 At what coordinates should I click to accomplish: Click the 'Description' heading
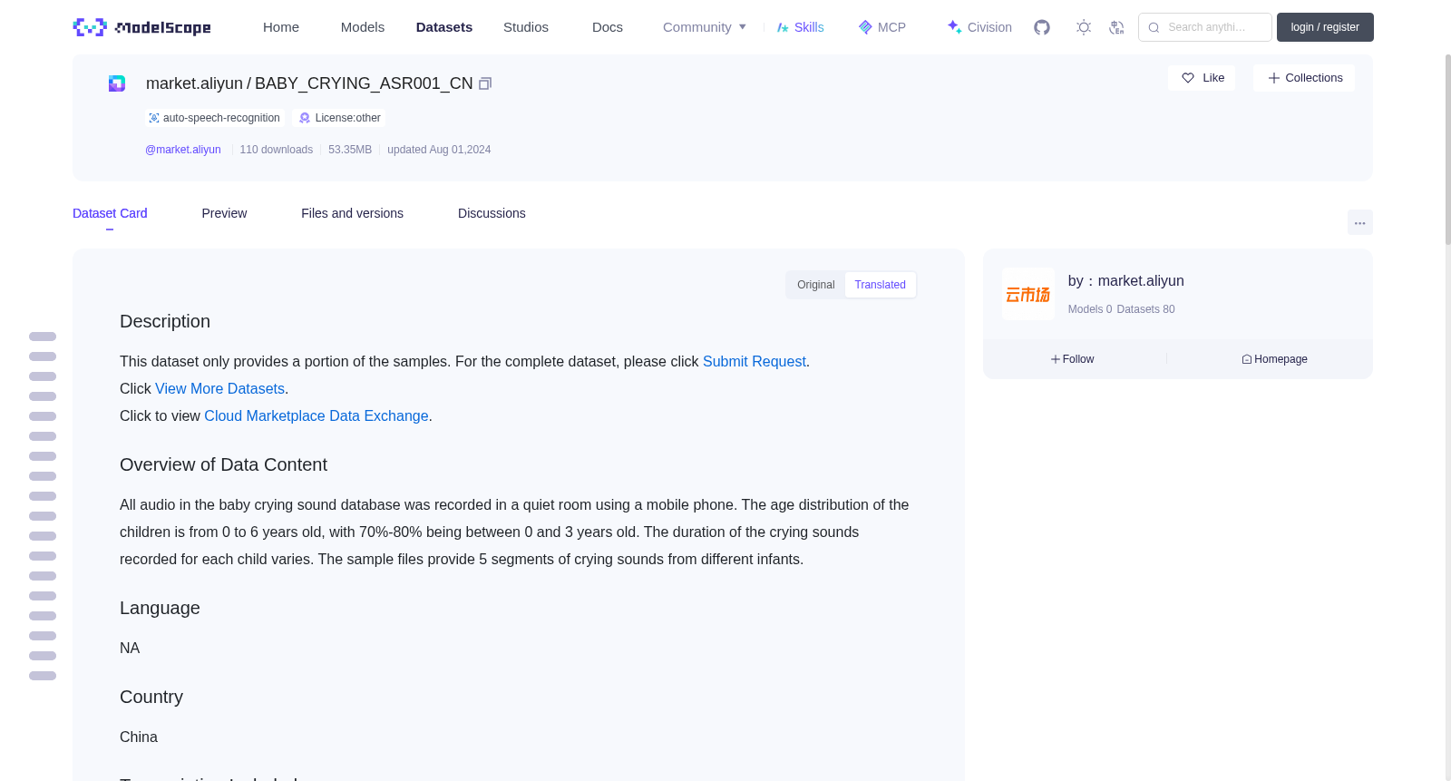click(165, 321)
